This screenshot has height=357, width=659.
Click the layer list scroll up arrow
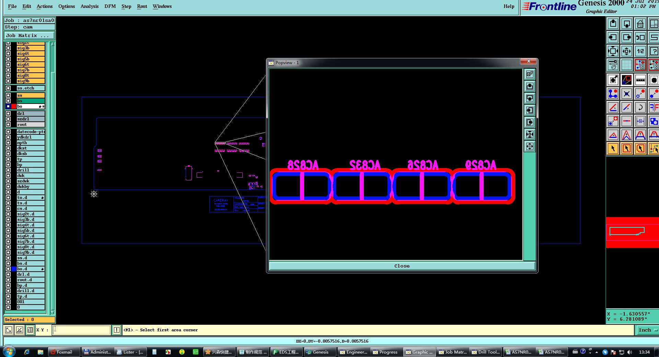pyautogui.click(x=53, y=44)
